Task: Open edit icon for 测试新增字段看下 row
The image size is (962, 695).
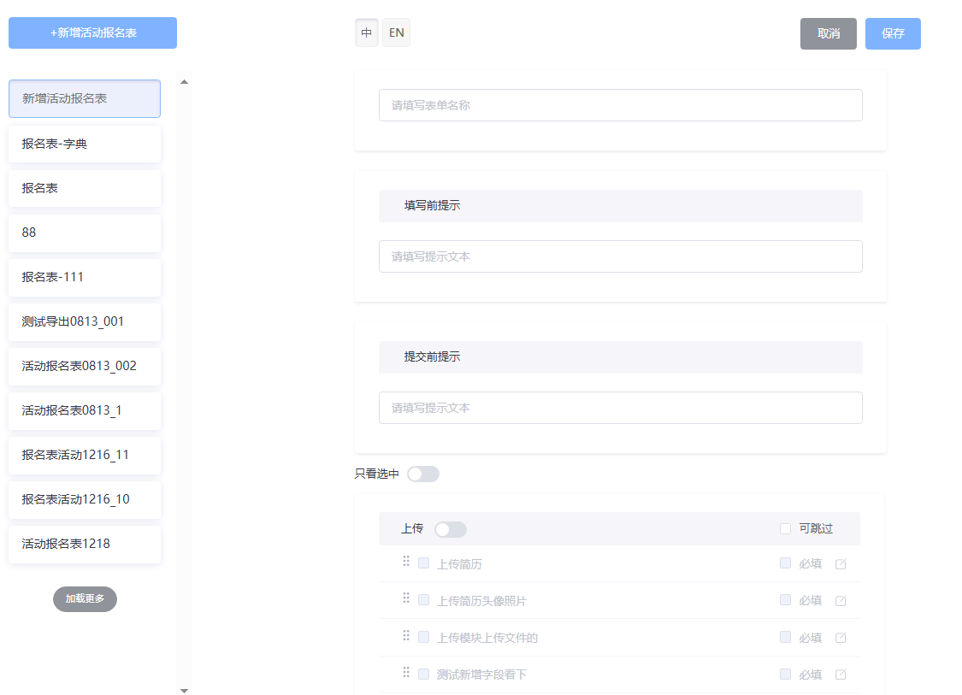Action: (841, 674)
